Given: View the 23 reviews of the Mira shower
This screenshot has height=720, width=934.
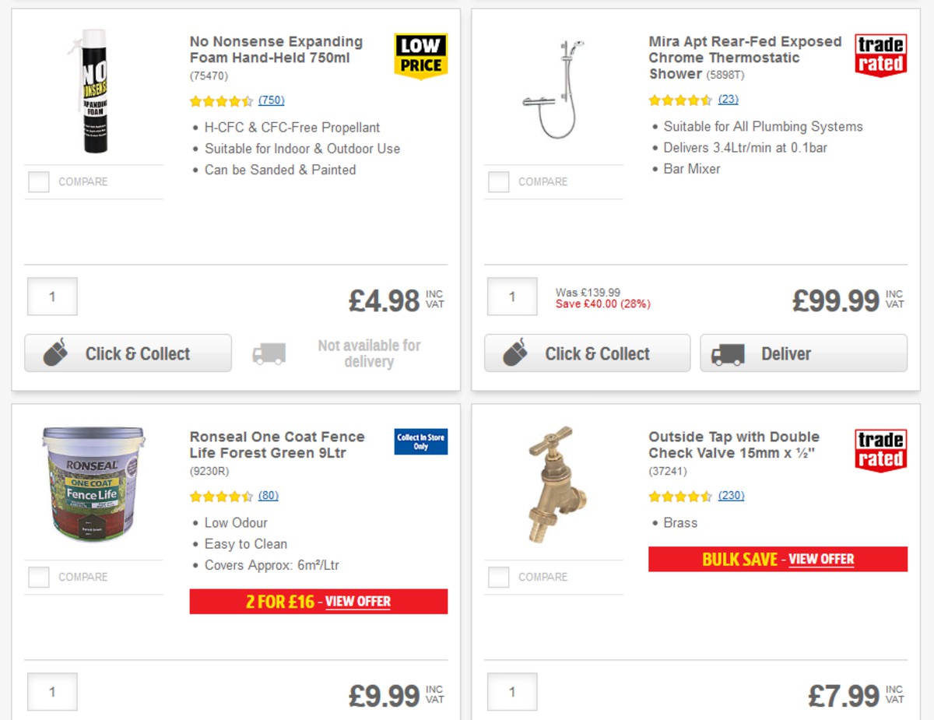Looking at the screenshot, I should [730, 100].
